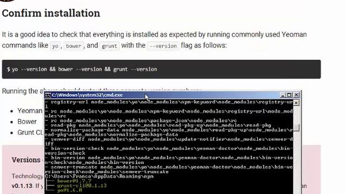Maximize the cmd.exe window
This screenshot has width=346, height=194.
[289, 95]
